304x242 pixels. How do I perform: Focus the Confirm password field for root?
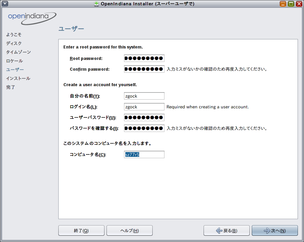pyautogui.click(x=144, y=69)
